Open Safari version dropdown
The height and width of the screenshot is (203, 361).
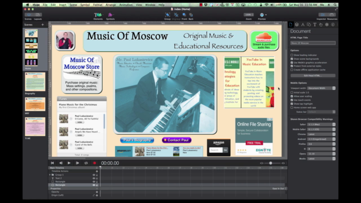(x=321, y=125)
